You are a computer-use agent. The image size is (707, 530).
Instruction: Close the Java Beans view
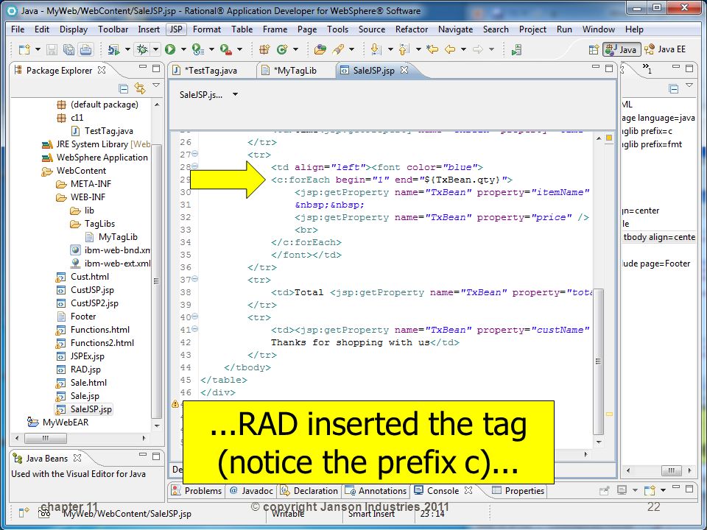pyautogui.click(x=77, y=458)
